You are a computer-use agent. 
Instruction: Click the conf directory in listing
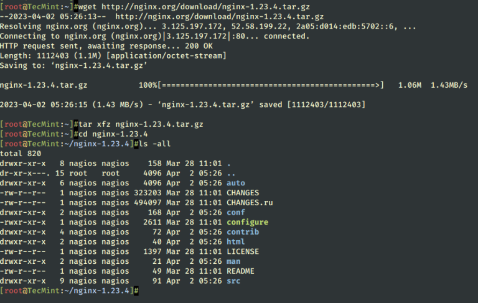click(x=236, y=212)
